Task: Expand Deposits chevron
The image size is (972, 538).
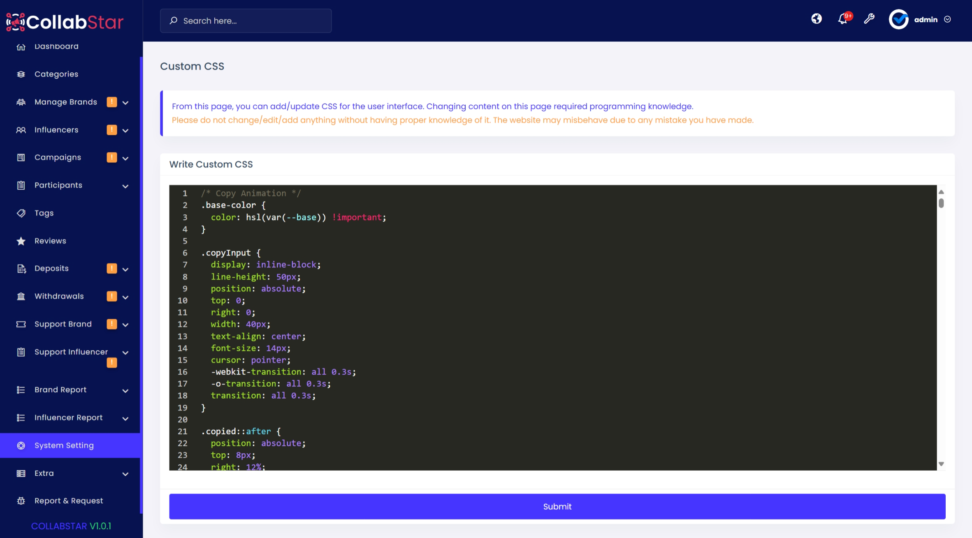Action: pos(125,269)
